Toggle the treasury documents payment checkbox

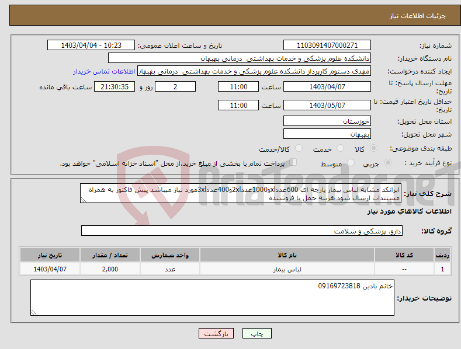click(293, 162)
